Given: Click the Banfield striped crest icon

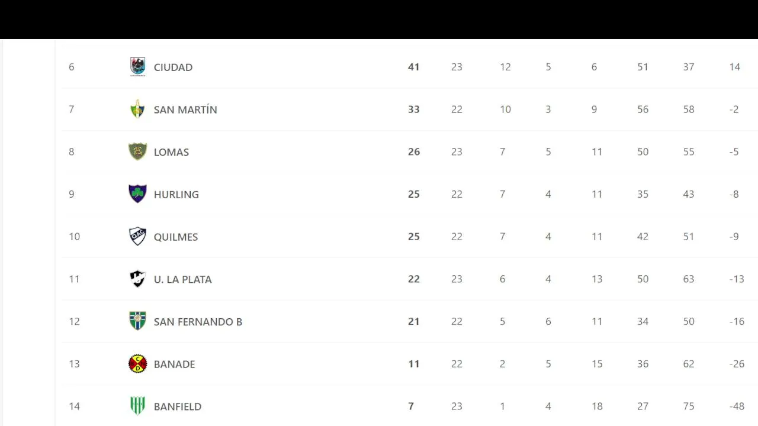Looking at the screenshot, I should [137, 406].
